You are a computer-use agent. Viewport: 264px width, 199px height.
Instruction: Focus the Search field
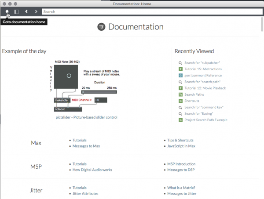pos(152,11)
